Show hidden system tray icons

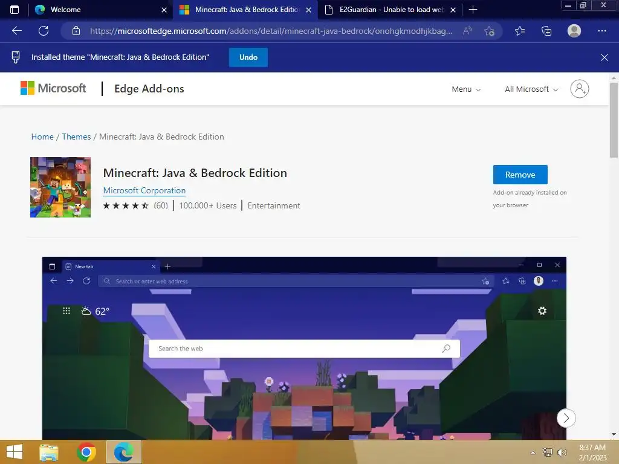pyautogui.click(x=533, y=453)
